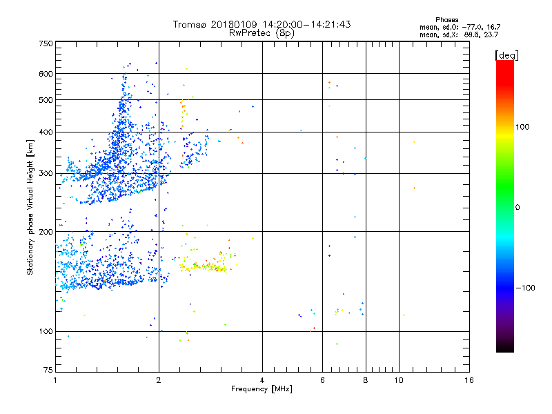The width and height of the screenshot is (552, 414).
Task: Click the colorbar label '0'
Action: tap(517, 208)
